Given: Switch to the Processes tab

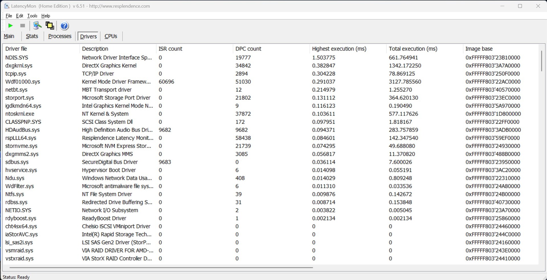Looking at the screenshot, I should tap(60, 36).
